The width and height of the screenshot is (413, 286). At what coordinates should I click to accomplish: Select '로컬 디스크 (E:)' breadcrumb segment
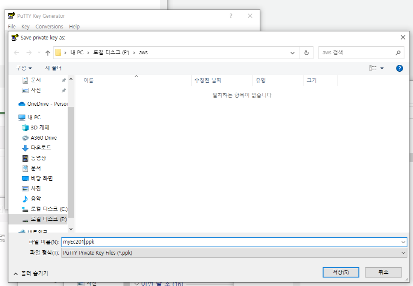(x=111, y=52)
